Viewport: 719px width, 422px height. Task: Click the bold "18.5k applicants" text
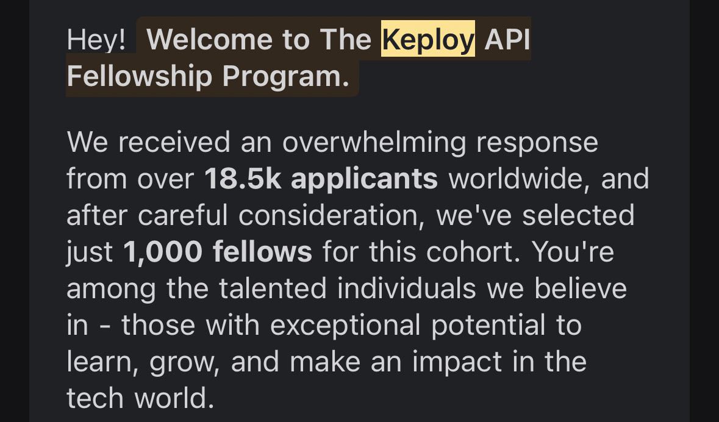pyautogui.click(x=321, y=179)
